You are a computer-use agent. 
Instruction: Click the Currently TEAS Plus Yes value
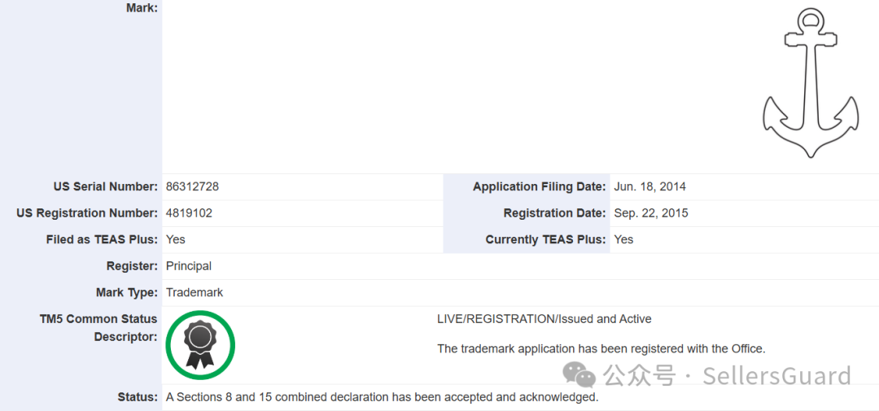click(x=623, y=239)
